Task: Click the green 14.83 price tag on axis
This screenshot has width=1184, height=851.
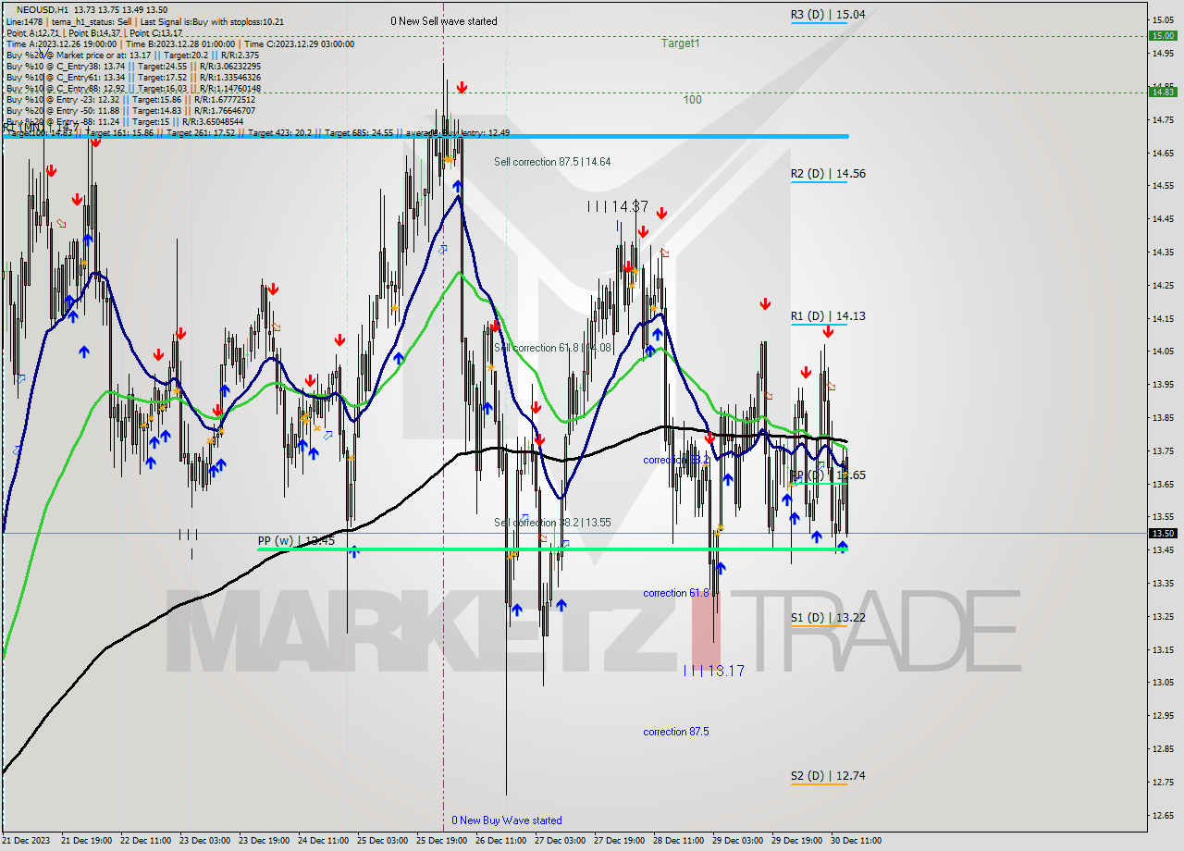Action: coord(1162,92)
